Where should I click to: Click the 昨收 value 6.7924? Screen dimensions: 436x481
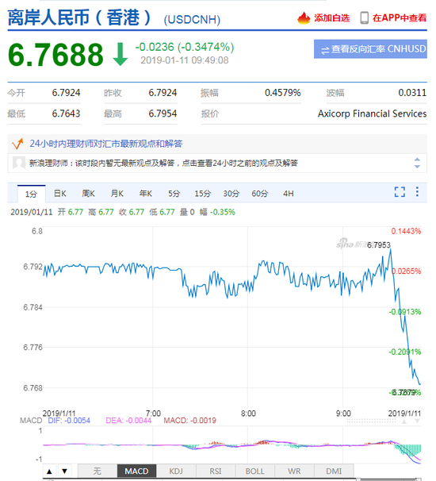[x=163, y=93]
